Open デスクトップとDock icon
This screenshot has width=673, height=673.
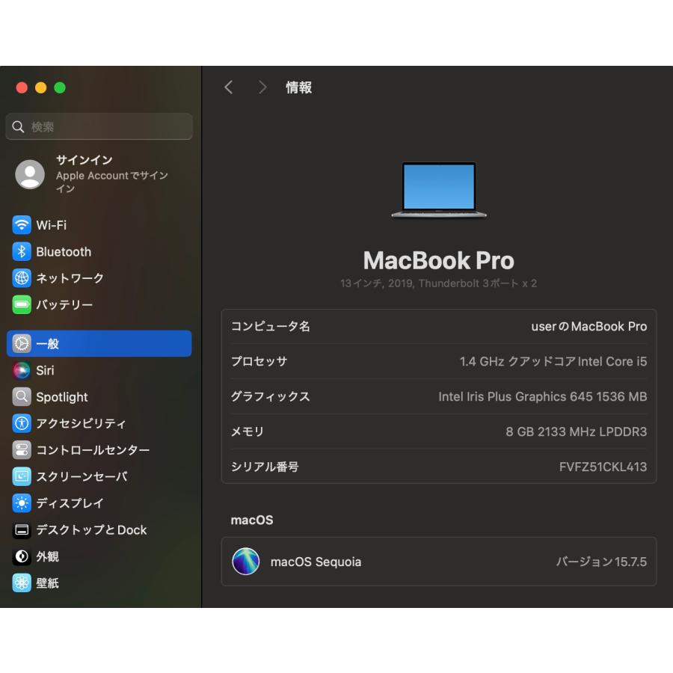point(22,530)
